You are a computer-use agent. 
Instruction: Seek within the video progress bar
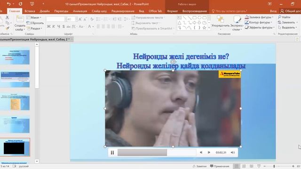(x=157, y=153)
